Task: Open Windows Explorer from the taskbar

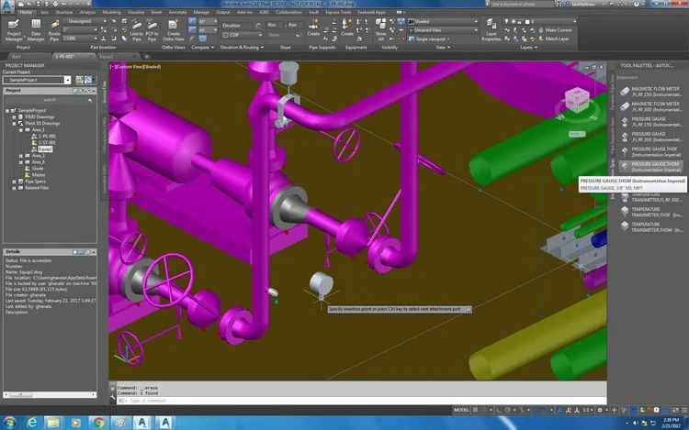Action: click(53, 423)
